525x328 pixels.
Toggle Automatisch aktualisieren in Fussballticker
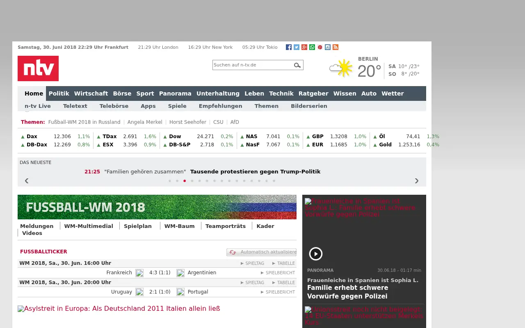(262, 252)
